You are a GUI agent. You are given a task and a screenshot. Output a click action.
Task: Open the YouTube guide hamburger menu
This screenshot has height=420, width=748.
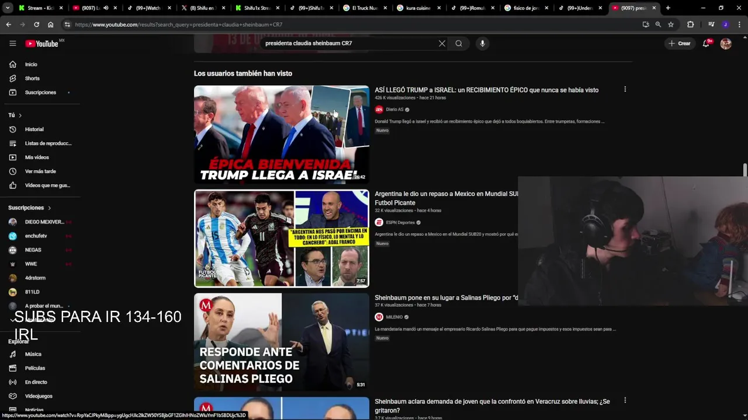click(x=12, y=43)
